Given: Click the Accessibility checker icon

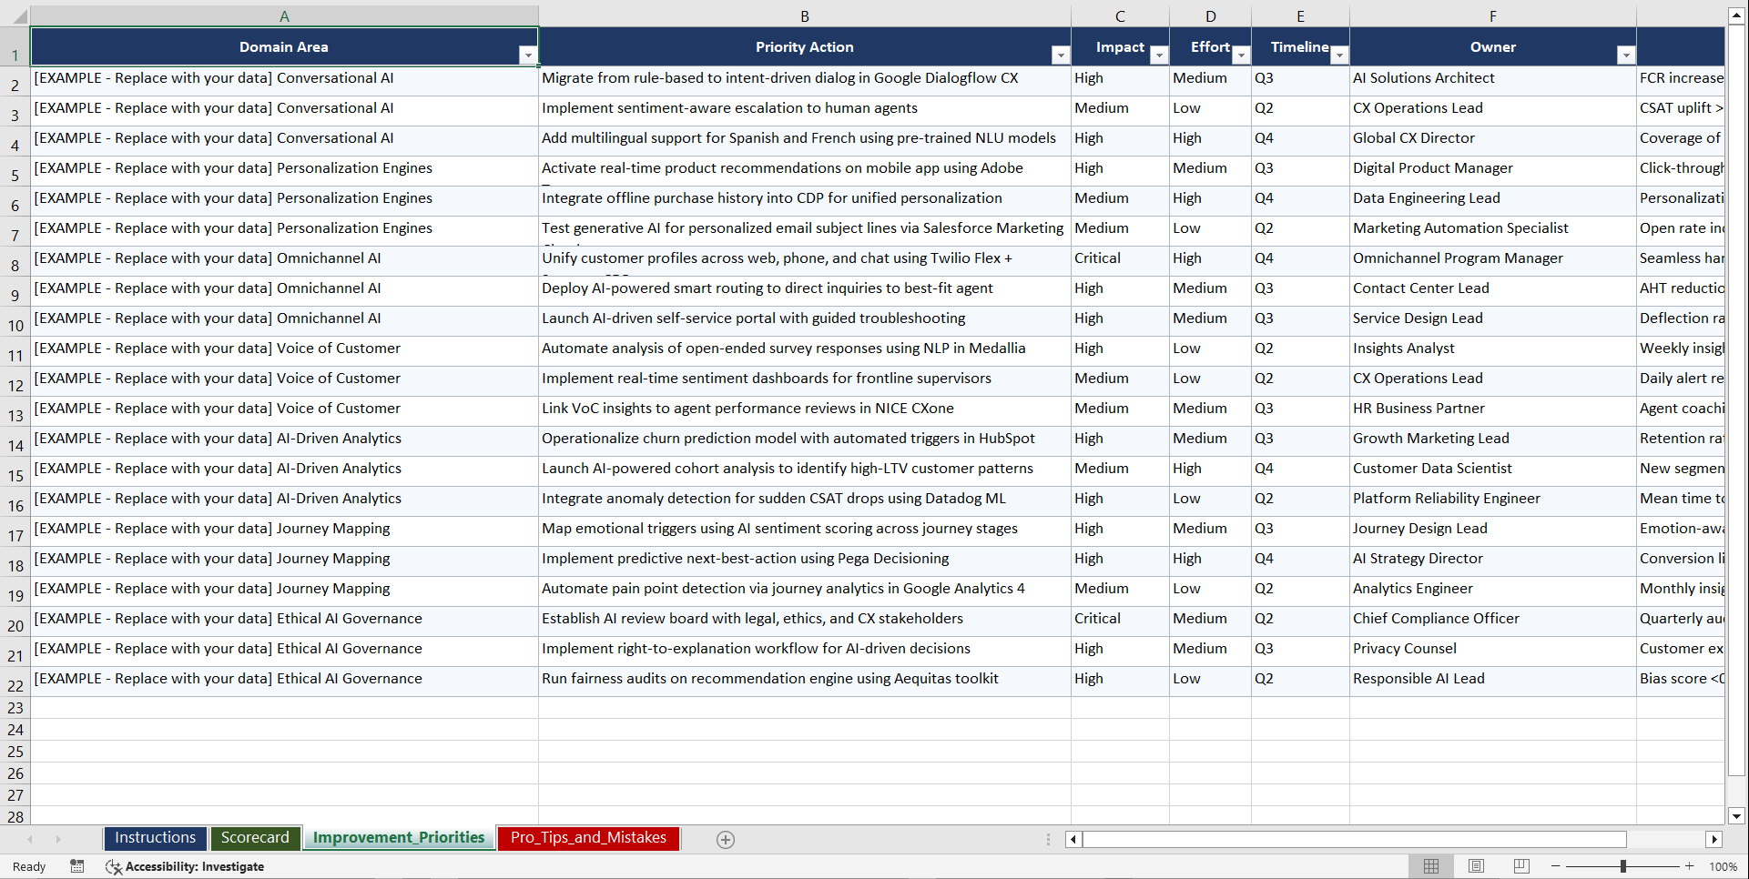Looking at the screenshot, I should click(x=114, y=866).
